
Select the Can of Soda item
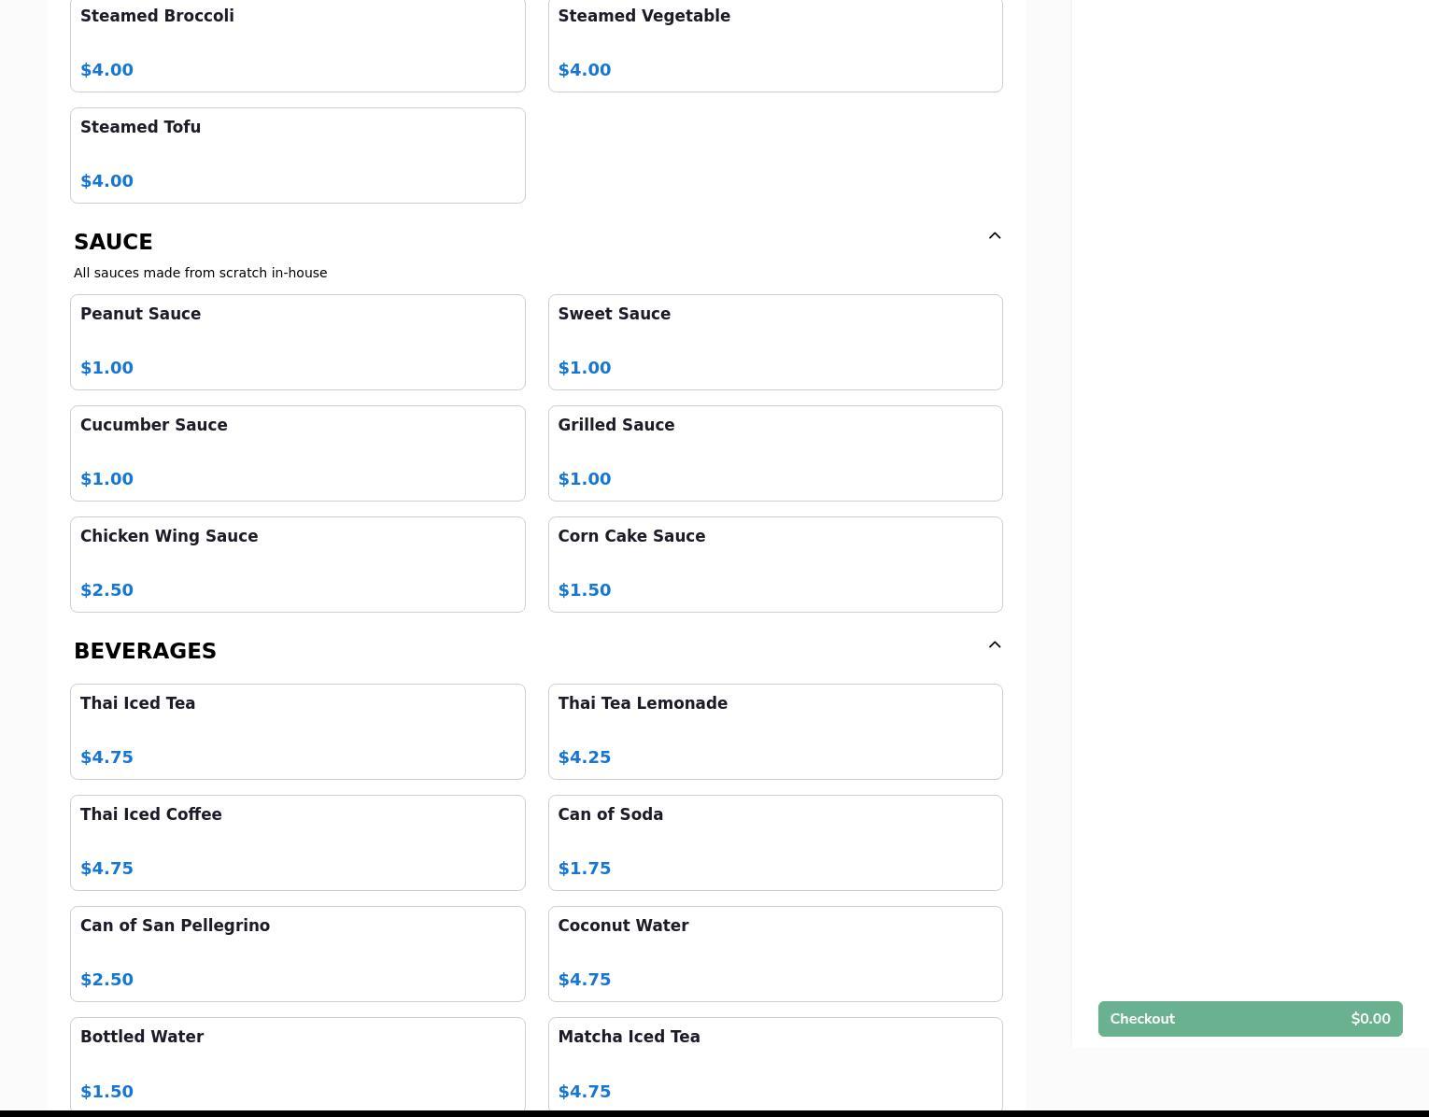(x=774, y=842)
